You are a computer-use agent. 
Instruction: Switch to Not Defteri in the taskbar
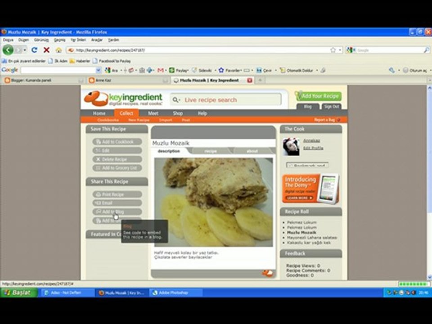[x=68, y=292]
